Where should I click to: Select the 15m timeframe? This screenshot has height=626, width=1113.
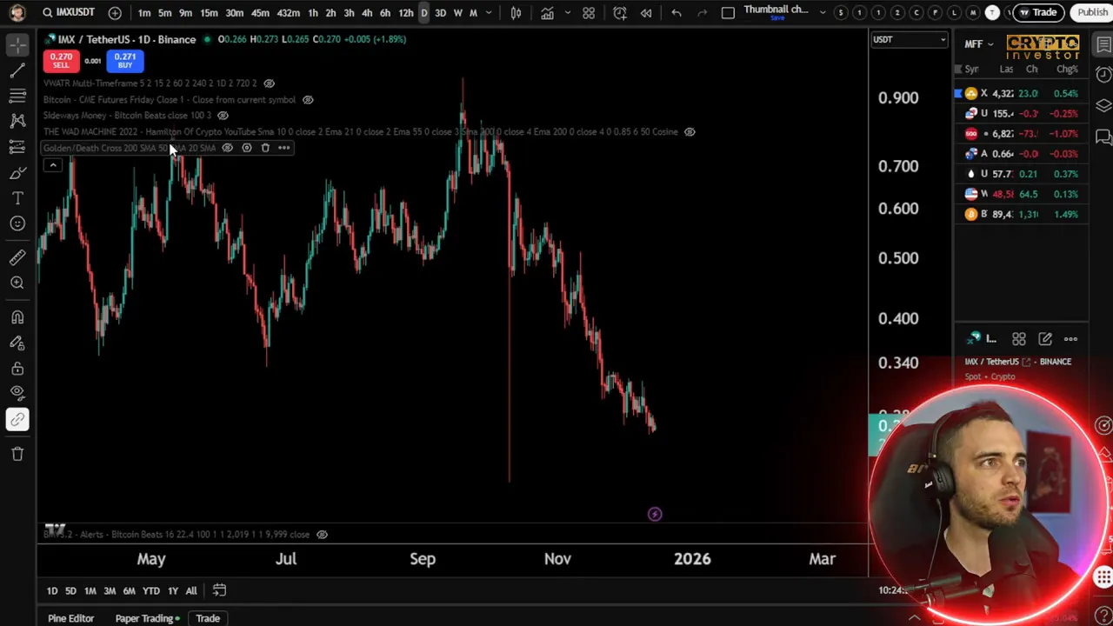point(209,13)
